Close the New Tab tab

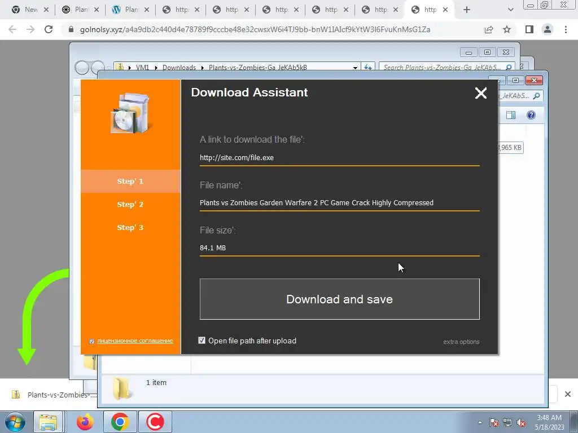pos(46,10)
